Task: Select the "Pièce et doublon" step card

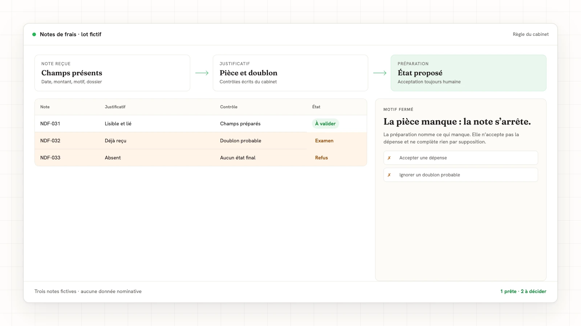Action: [x=290, y=73]
